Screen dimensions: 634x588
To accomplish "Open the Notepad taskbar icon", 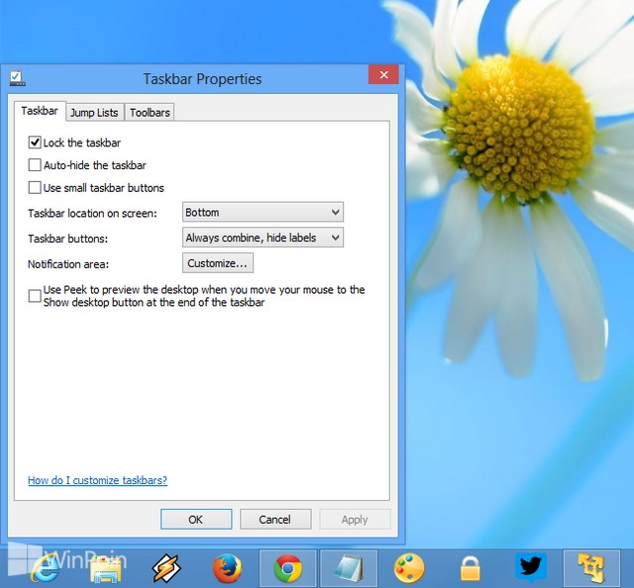I will (349, 568).
